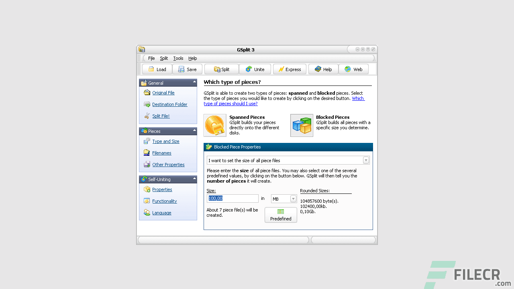Click the "About 7 piece file(s) will be created." text
Viewport: 514px width, 289px height.
233,212
